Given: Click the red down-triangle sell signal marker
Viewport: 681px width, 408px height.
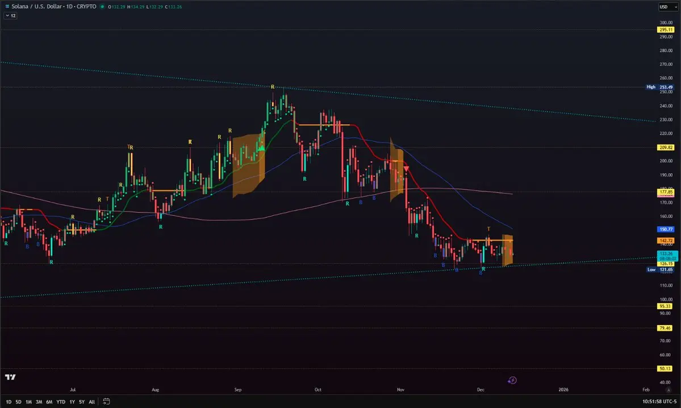Looking at the screenshot, I should pos(406,169).
